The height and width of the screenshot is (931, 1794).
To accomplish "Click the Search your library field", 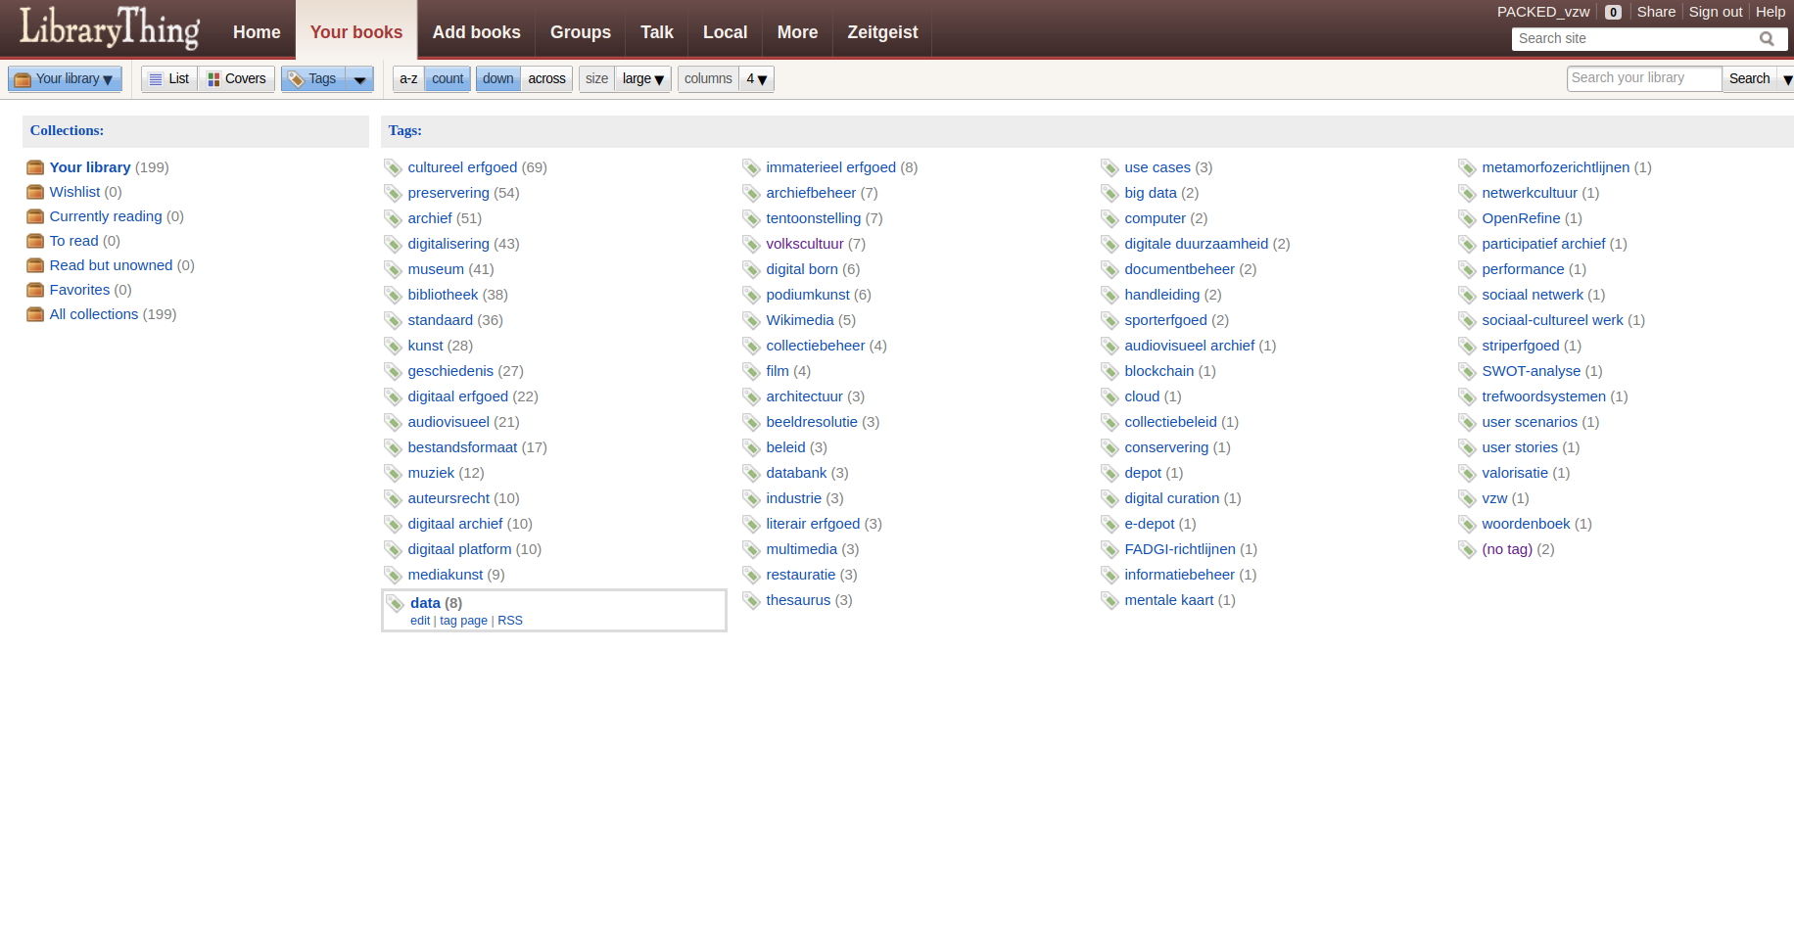I will [x=1643, y=78].
